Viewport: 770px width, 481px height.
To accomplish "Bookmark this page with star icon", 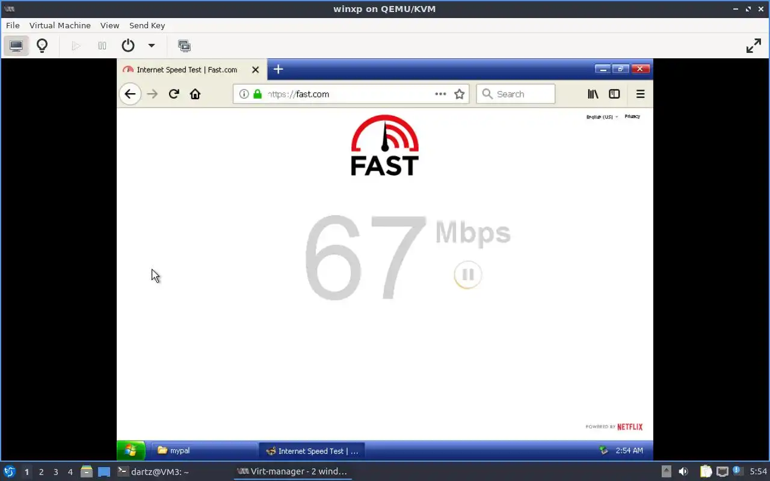I will click(x=460, y=94).
